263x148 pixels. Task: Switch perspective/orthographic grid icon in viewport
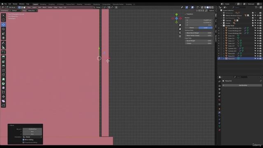coord(180,36)
